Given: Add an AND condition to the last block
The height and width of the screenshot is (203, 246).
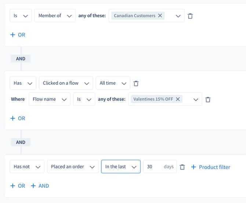Looking at the screenshot, I should coord(40,186).
